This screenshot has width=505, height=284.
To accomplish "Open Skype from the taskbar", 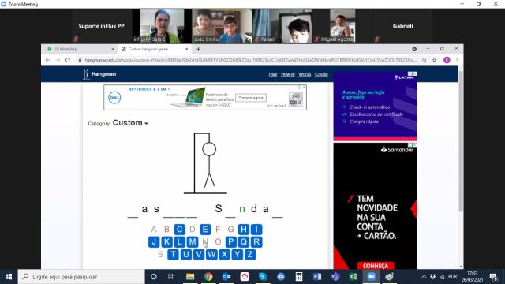I will point(263,277).
